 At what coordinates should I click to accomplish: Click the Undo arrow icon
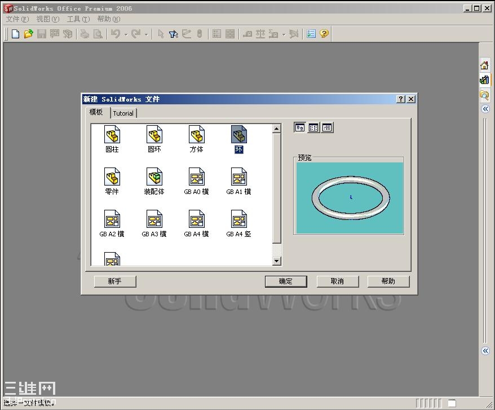click(x=116, y=33)
